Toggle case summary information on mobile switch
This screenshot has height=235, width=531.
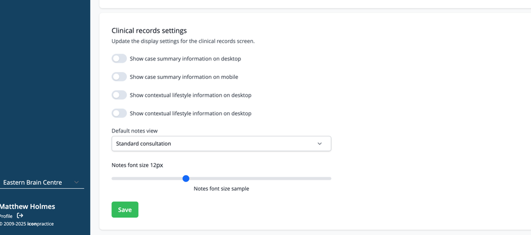119,77
